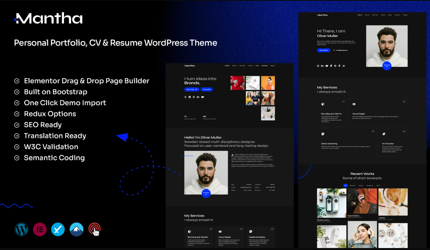This screenshot has width=430, height=250.
Task: Click checkmark beside Translation Ready
Action: (x=17, y=136)
